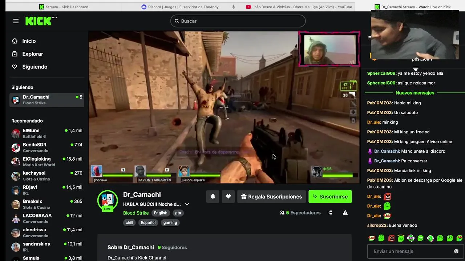Viewport: 465px width, 261px height.
Task: Insert the heart-eyes emote
Action: coord(460,238)
